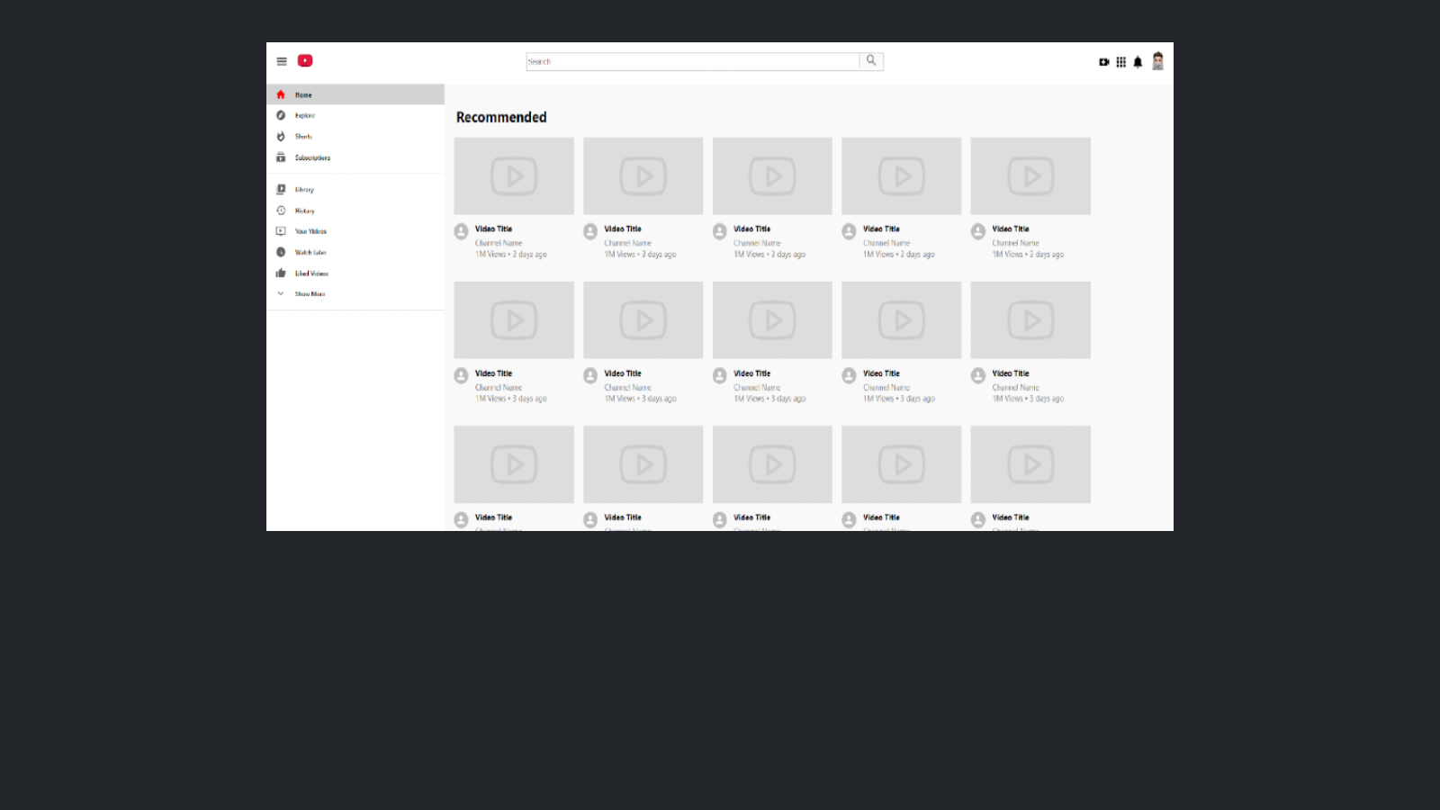Image resolution: width=1440 pixels, height=810 pixels.
Task: Run a search with the magnifier button
Action: pyautogui.click(x=870, y=60)
